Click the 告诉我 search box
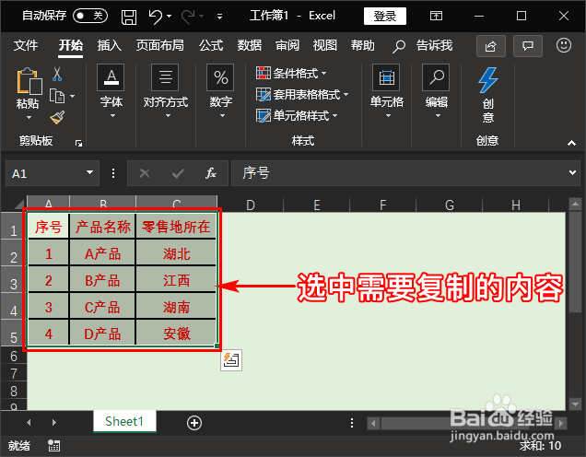This screenshot has height=457, width=586. point(423,46)
